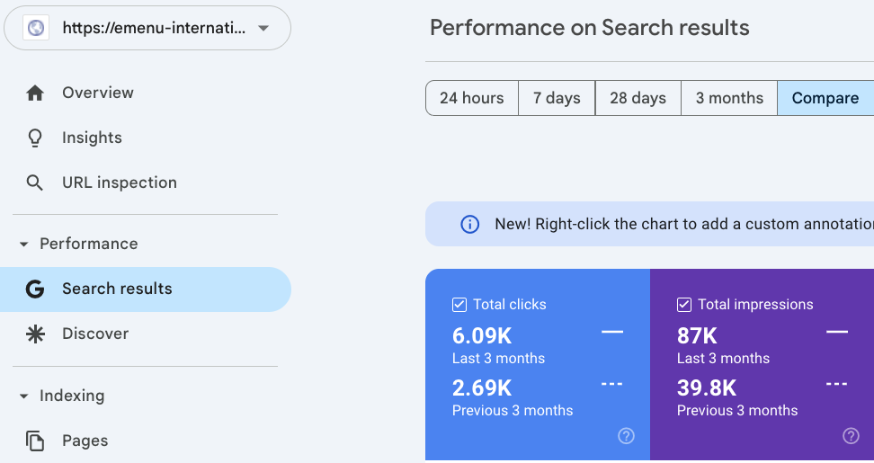Open Insights in the sidebar

pos(92,138)
